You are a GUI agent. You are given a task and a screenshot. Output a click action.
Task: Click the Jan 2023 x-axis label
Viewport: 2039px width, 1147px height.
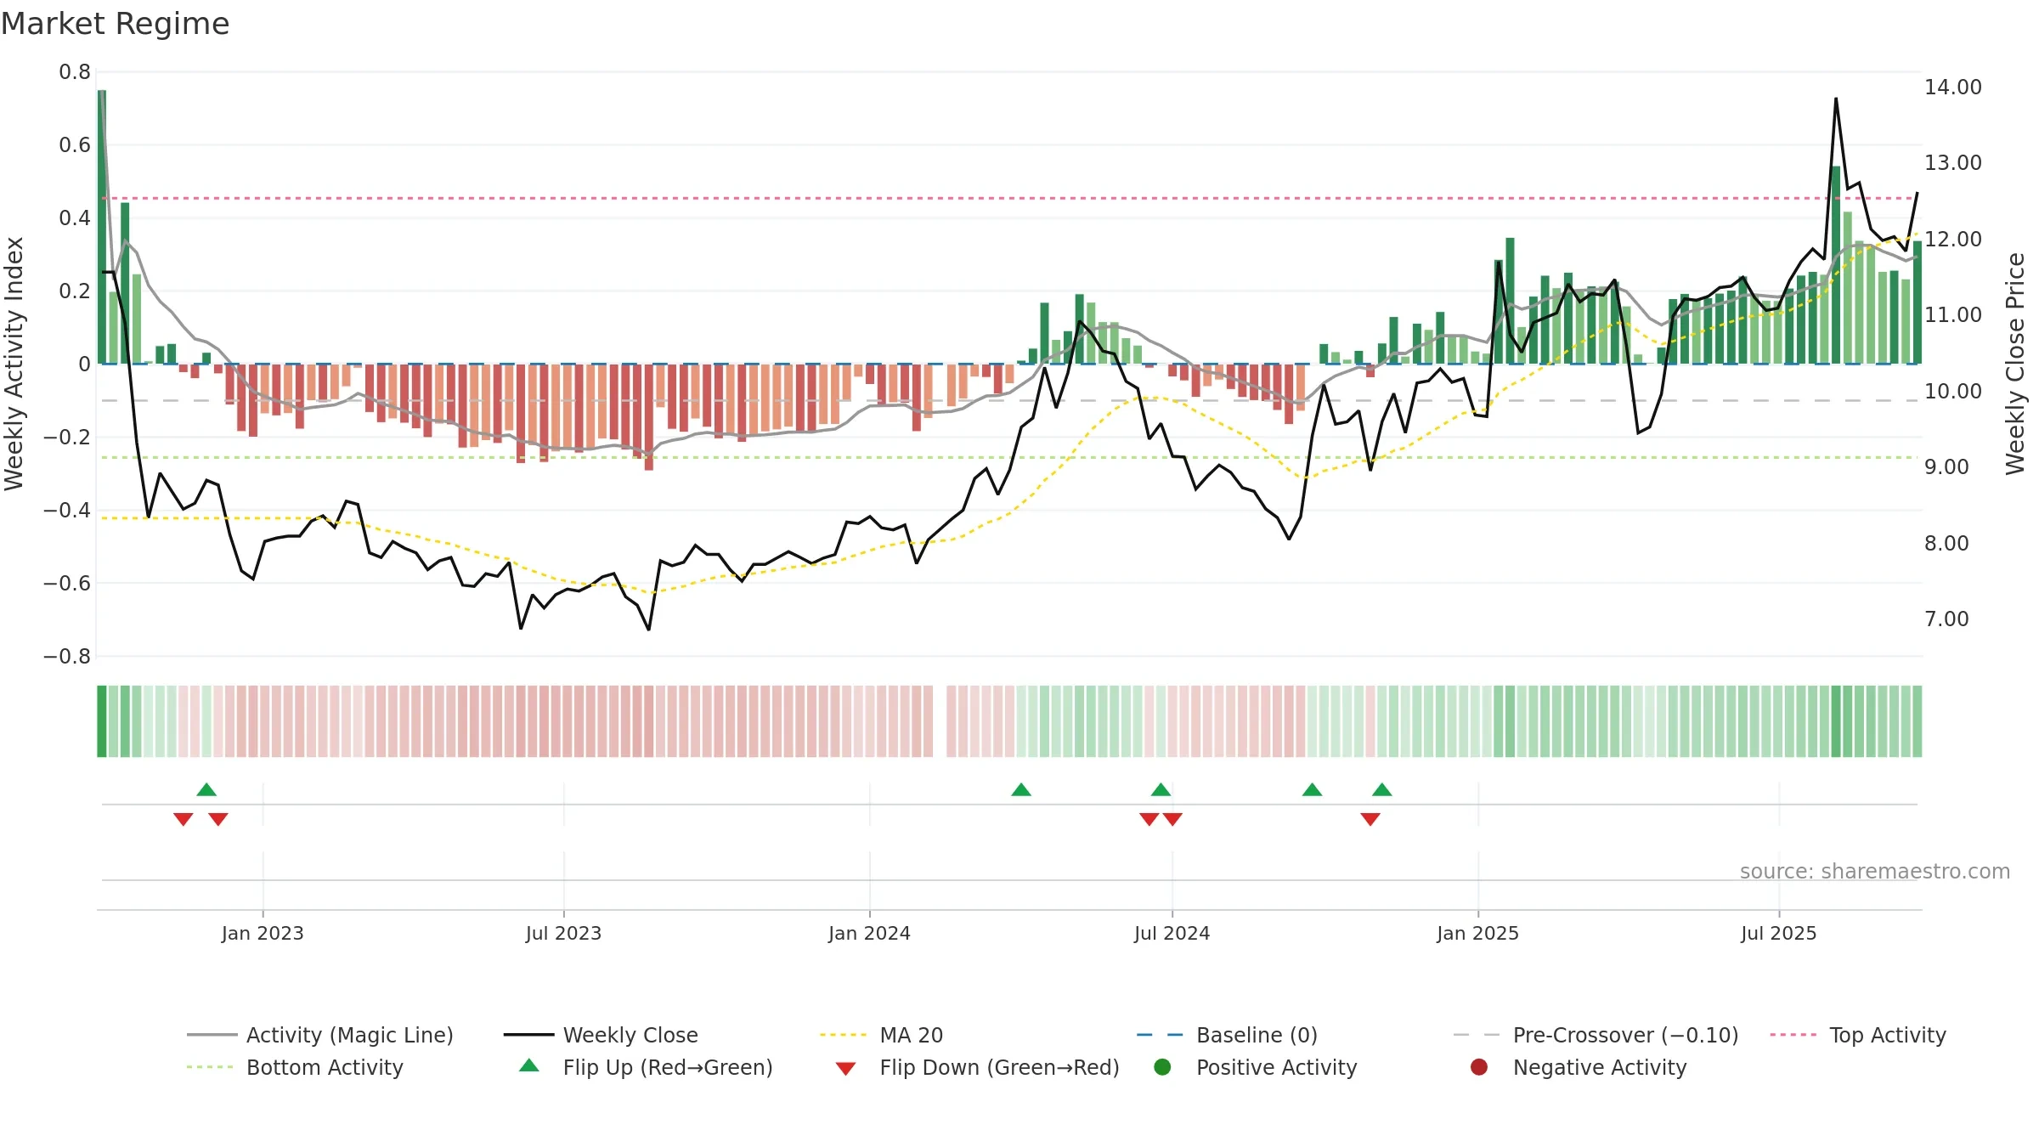263,933
